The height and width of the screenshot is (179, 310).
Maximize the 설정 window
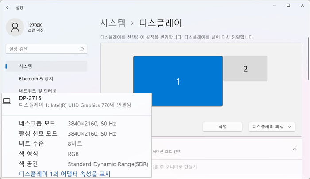coord(288,5)
